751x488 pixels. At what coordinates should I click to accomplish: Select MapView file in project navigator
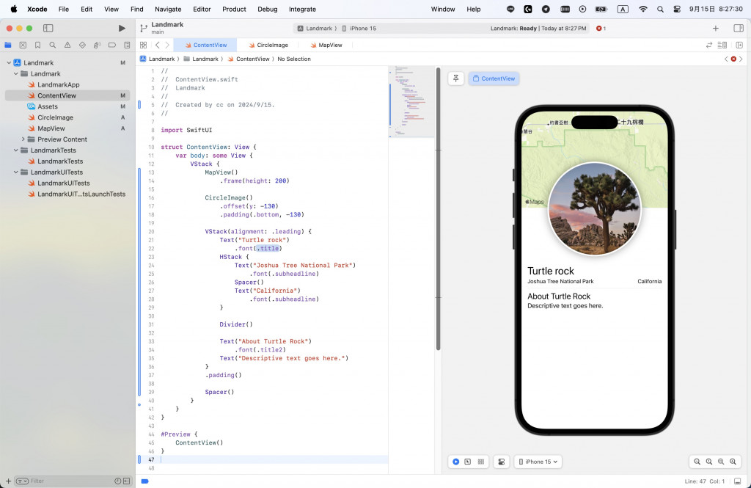point(51,128)
